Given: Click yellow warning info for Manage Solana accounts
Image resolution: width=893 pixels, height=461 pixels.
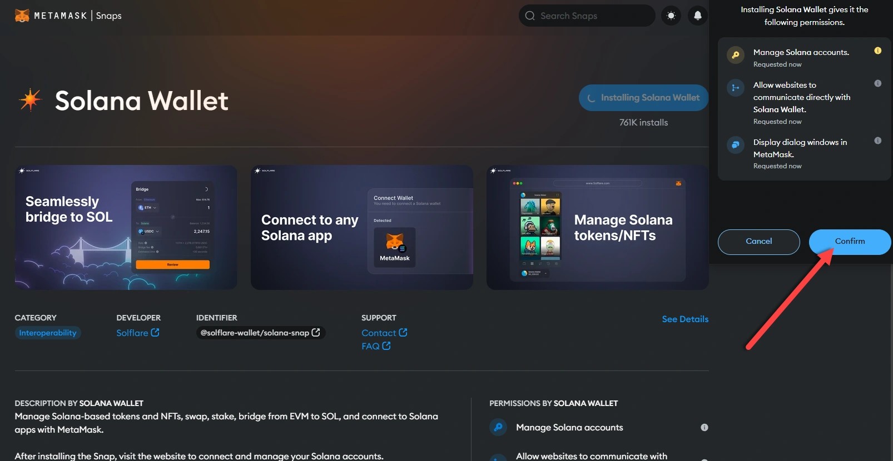Looking at the screenshot, I should tap(878, 51).
